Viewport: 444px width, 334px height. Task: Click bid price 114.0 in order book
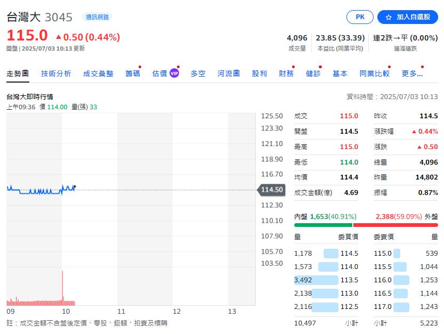pyautogui.click(x=349, y=267)
